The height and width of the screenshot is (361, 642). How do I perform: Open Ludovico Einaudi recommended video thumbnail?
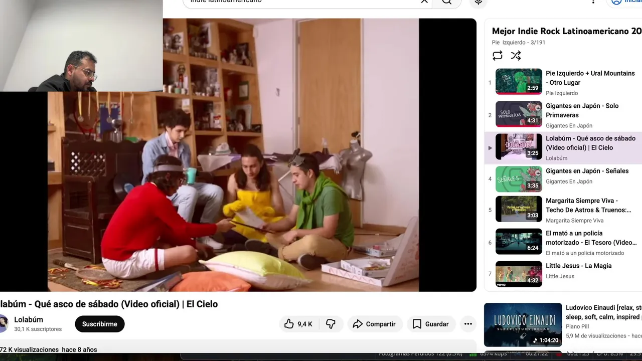click(x=523, y=325)
